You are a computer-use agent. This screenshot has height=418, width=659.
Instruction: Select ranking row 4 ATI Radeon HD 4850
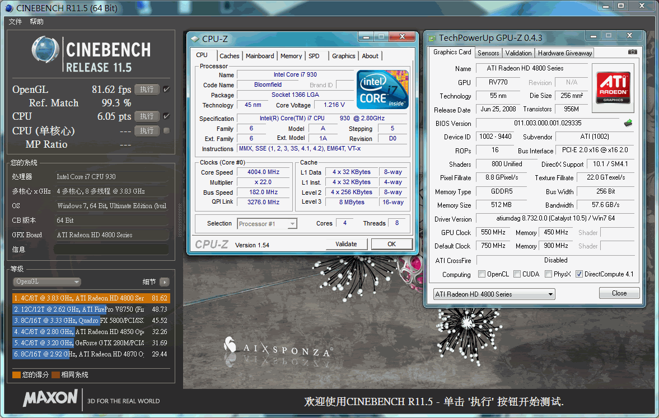tap(91, 332)
